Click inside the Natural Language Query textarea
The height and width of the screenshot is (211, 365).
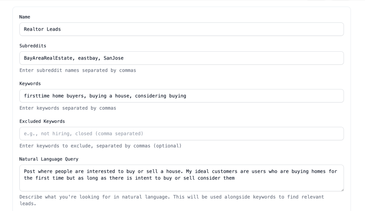182,178
